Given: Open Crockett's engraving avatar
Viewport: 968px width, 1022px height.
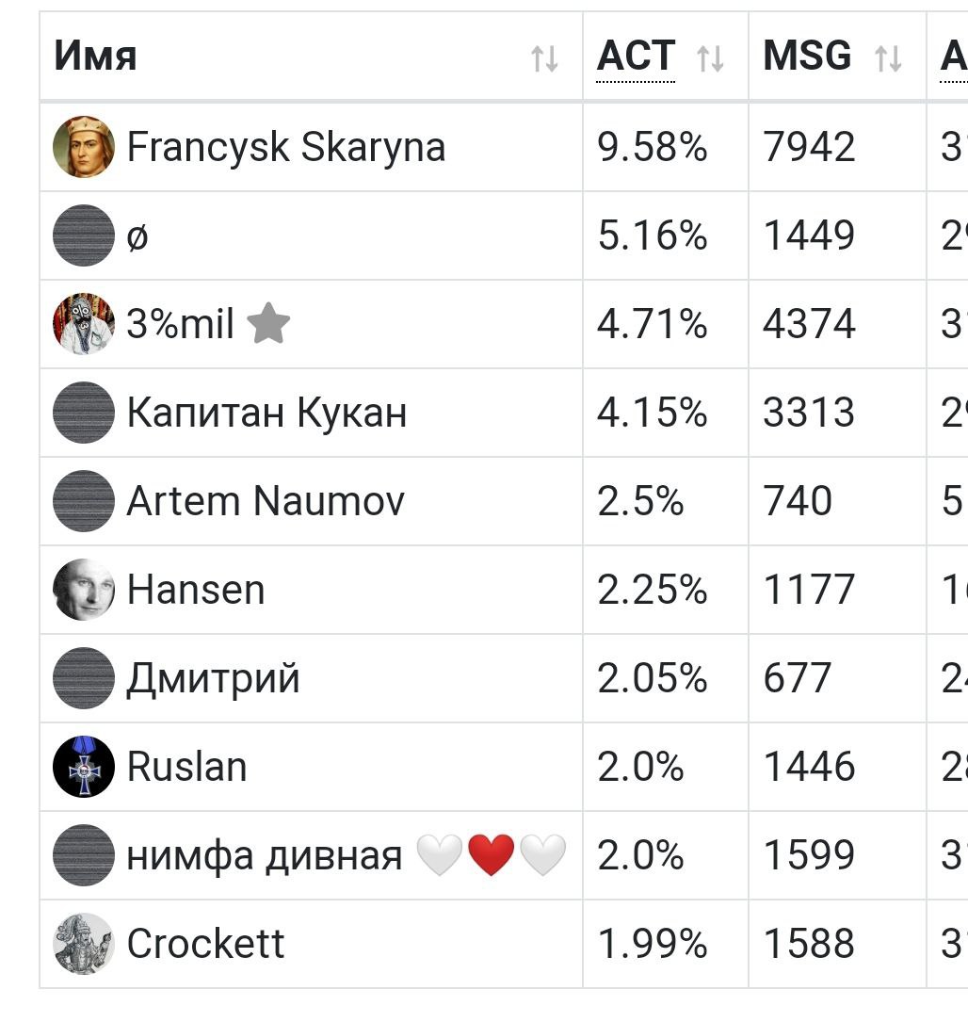Looking at the screenshot, I should 84,944.
